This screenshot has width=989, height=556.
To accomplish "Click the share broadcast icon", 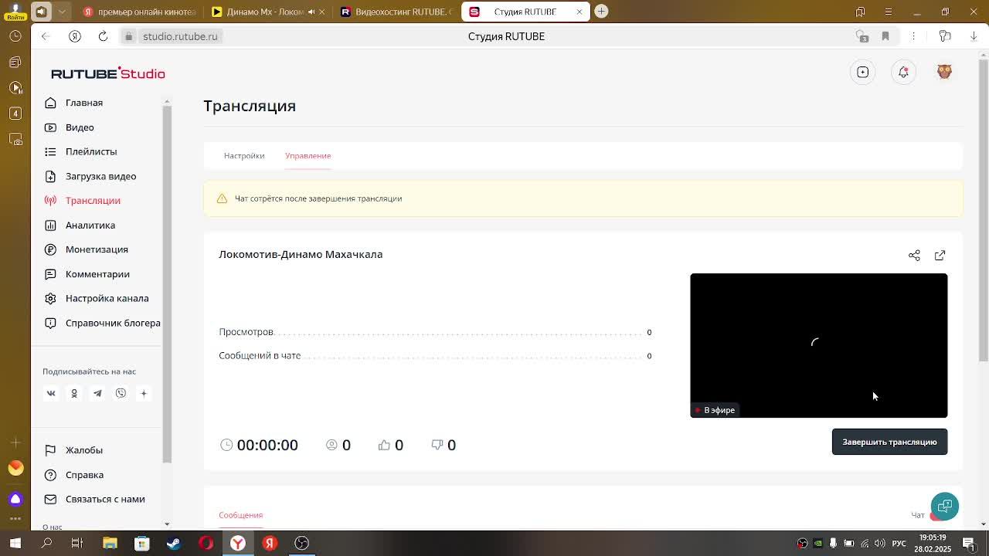I will (914, 255).
